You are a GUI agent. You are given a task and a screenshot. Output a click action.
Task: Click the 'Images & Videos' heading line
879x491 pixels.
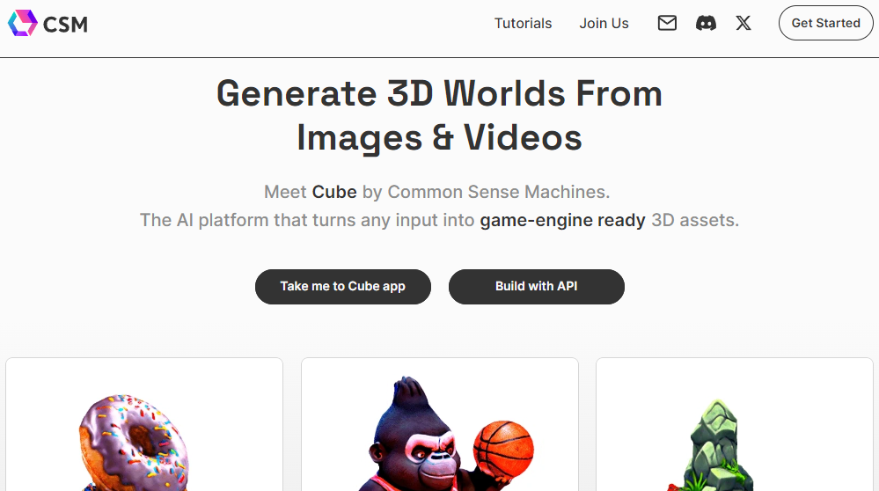(439, 138)
